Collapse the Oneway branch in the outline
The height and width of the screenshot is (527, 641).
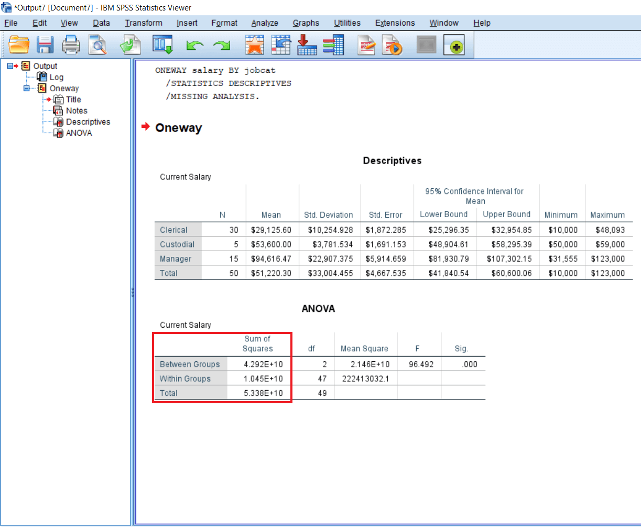[26, 89]
